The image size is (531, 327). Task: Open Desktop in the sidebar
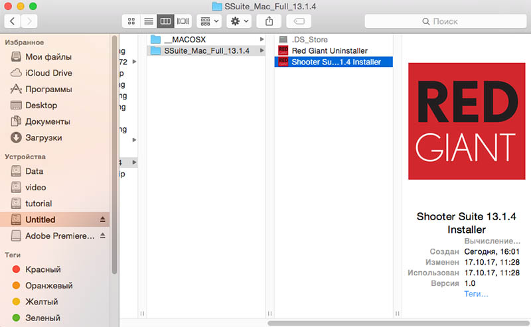click(x=55, y=105)
